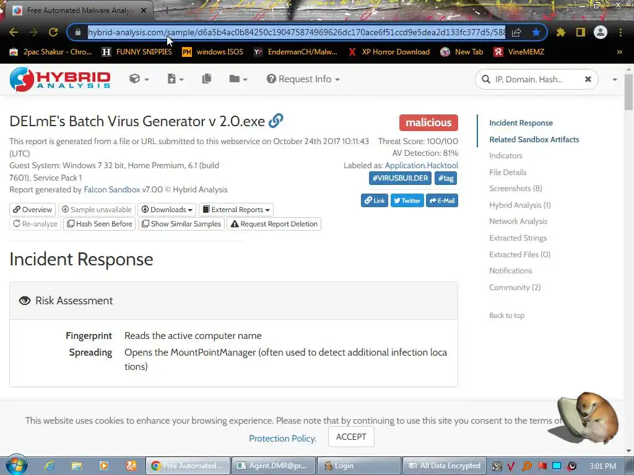This screenshot has width=634, height=475.
Task: Expand the Request Info menu
Action: (303, 79)
